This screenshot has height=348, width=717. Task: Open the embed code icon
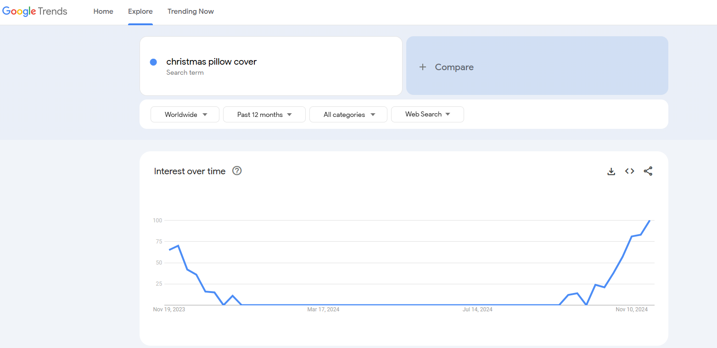tap(629, 171)
